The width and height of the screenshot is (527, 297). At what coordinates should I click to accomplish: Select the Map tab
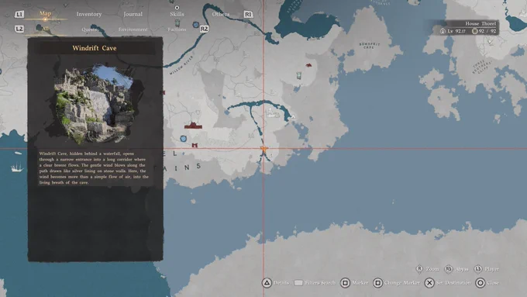46,13
